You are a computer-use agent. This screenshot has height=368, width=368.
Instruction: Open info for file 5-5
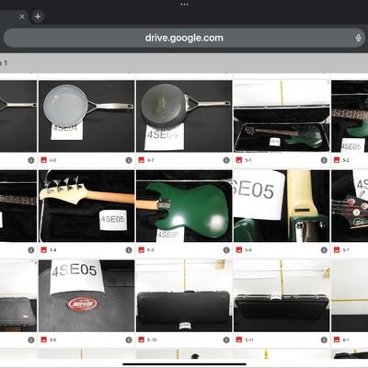tap(226, 250)
